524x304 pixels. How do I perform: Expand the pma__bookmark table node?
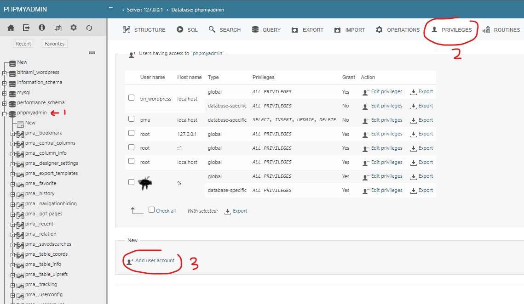[13, 134]
